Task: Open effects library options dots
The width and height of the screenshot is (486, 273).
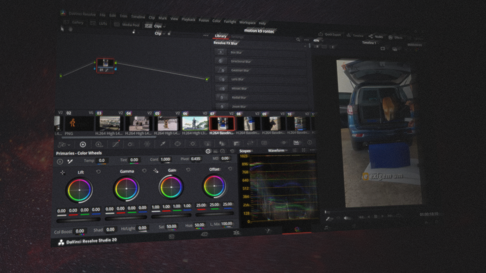Action: coord(306,39)
